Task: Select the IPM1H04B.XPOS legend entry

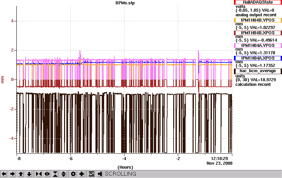Action: coord(258,33)
